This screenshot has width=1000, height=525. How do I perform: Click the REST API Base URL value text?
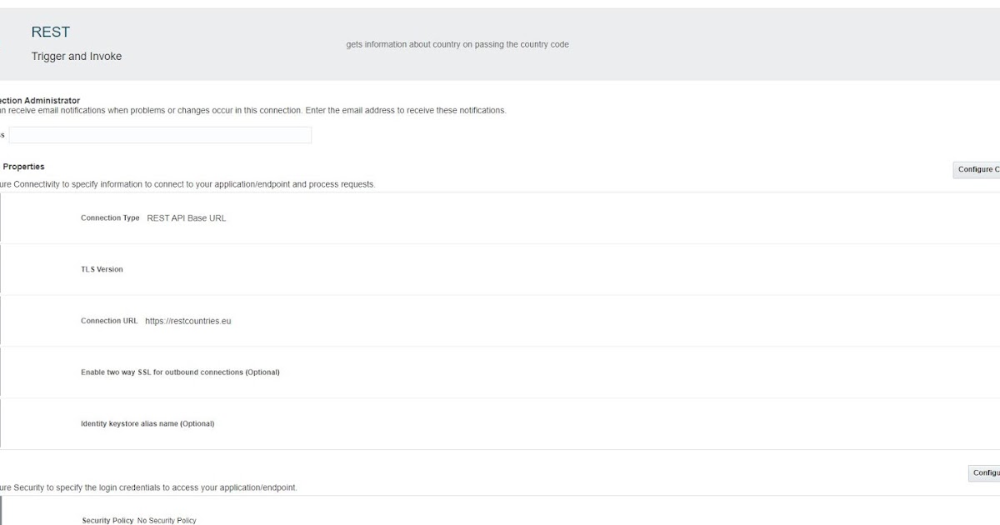(x=187, y=217)
